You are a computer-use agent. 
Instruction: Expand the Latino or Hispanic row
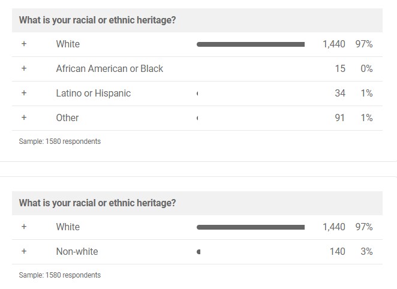pos(24,93)
